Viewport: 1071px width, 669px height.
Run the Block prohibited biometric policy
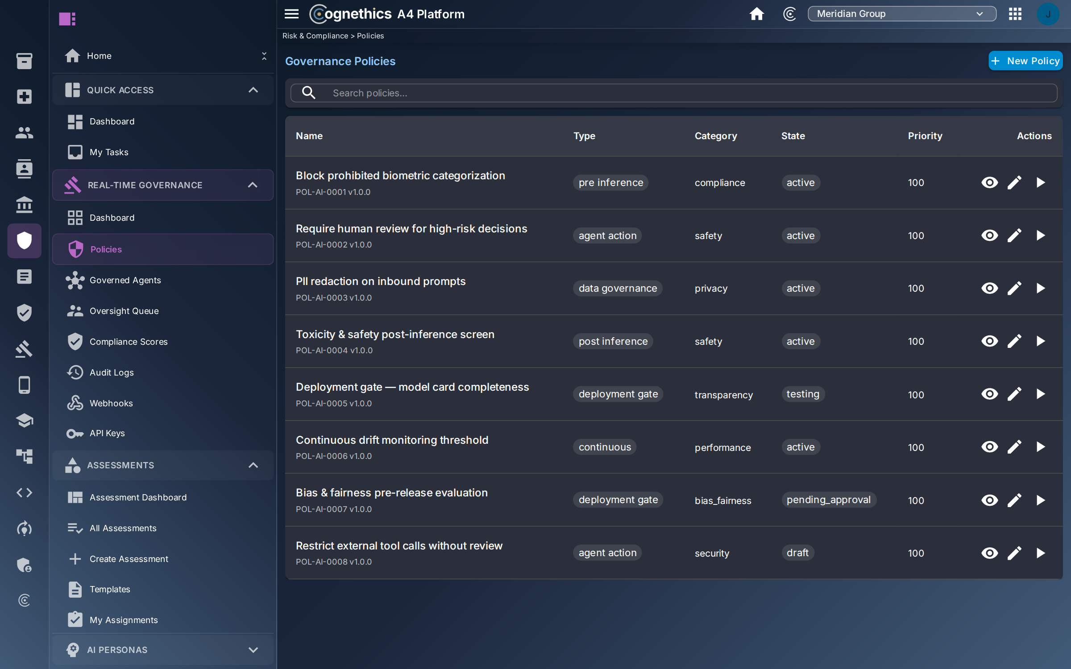1040,182
